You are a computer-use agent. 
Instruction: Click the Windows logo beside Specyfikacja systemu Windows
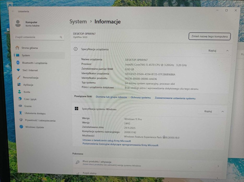point(76,109)
